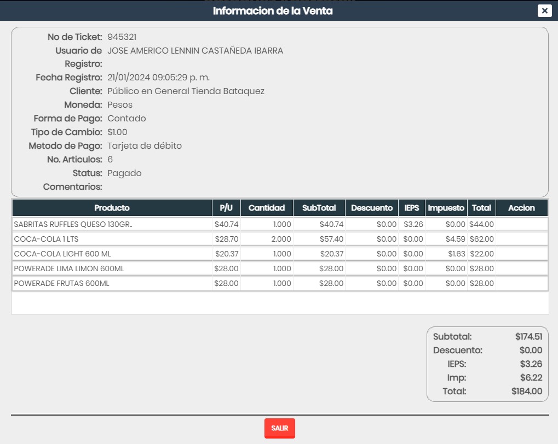Image resolution: width=558 pixels, height=444 pixels.
Task: Click the Total column header
Action: click(x=481, y=208)
